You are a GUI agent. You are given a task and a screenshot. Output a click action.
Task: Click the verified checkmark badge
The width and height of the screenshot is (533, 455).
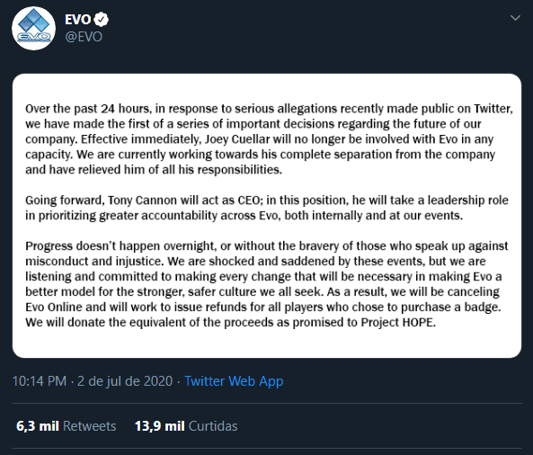(x=101, y=20)
